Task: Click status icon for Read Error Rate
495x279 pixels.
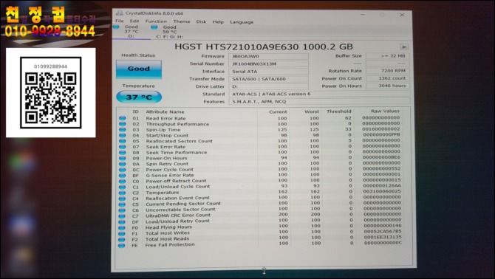Action: [x=123, y=118]
